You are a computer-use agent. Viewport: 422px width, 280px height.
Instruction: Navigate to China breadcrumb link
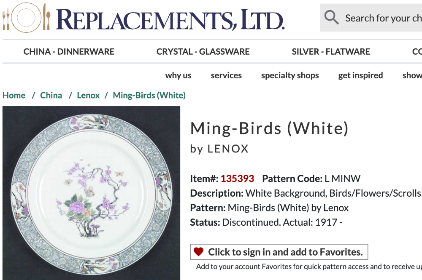51,95
